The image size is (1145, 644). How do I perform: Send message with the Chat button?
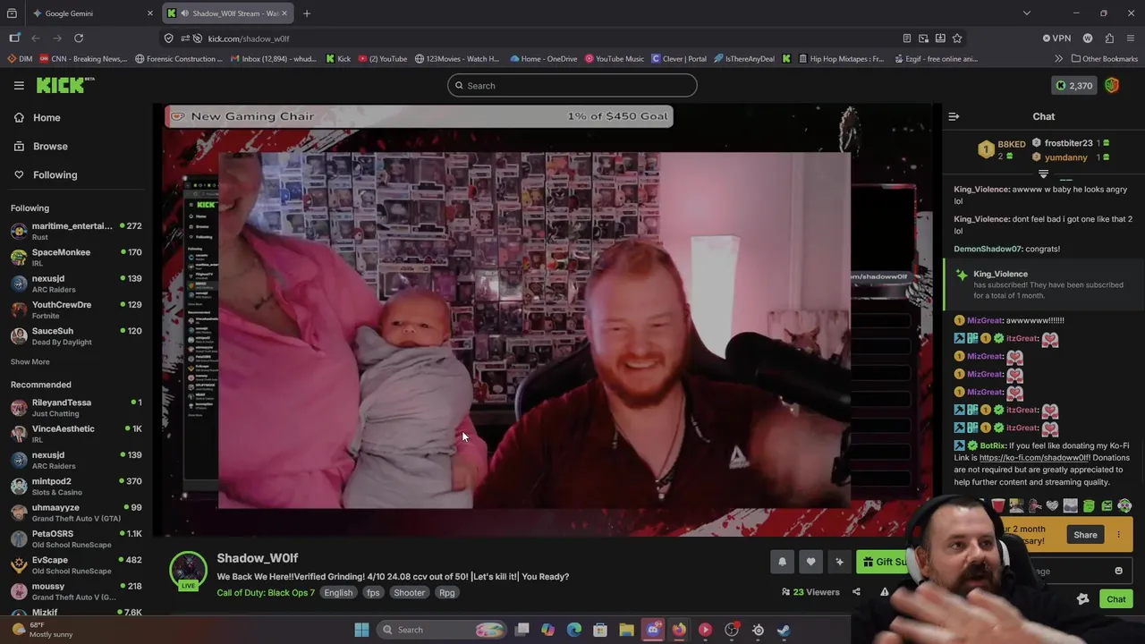1115,599
